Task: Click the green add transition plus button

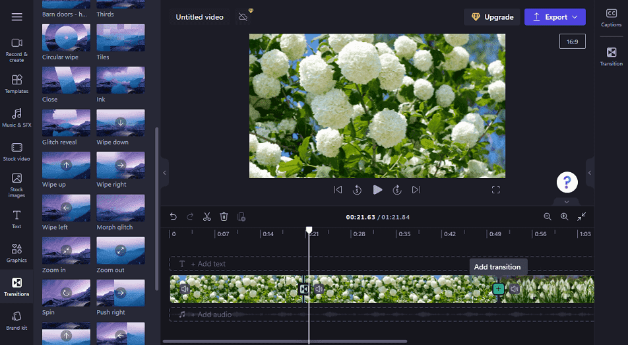Action: pyautogui.click(x=498, y=289)
